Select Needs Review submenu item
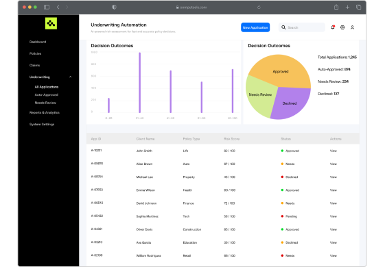Screen dimensions: 385x267 coord(45,103)
